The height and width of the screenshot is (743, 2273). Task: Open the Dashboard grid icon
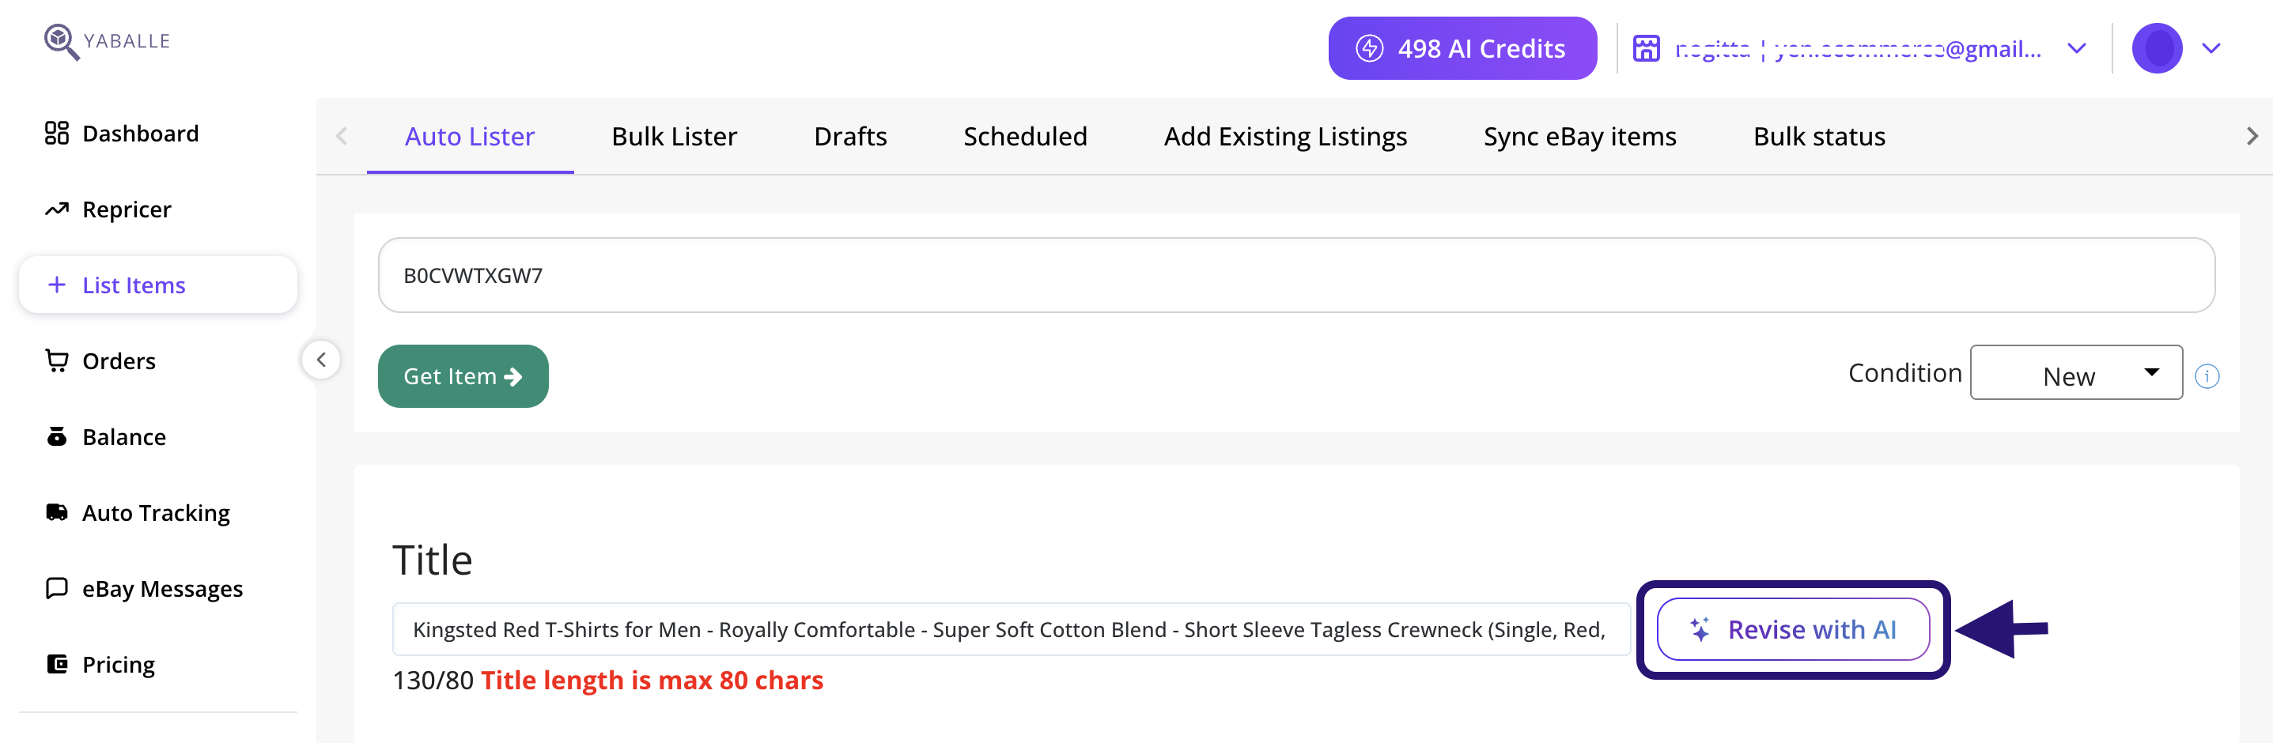click(x=56, y=133)
